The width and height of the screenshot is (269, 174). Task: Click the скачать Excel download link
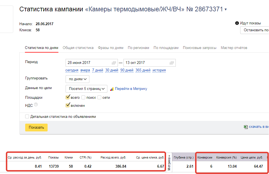click(259, 127)
